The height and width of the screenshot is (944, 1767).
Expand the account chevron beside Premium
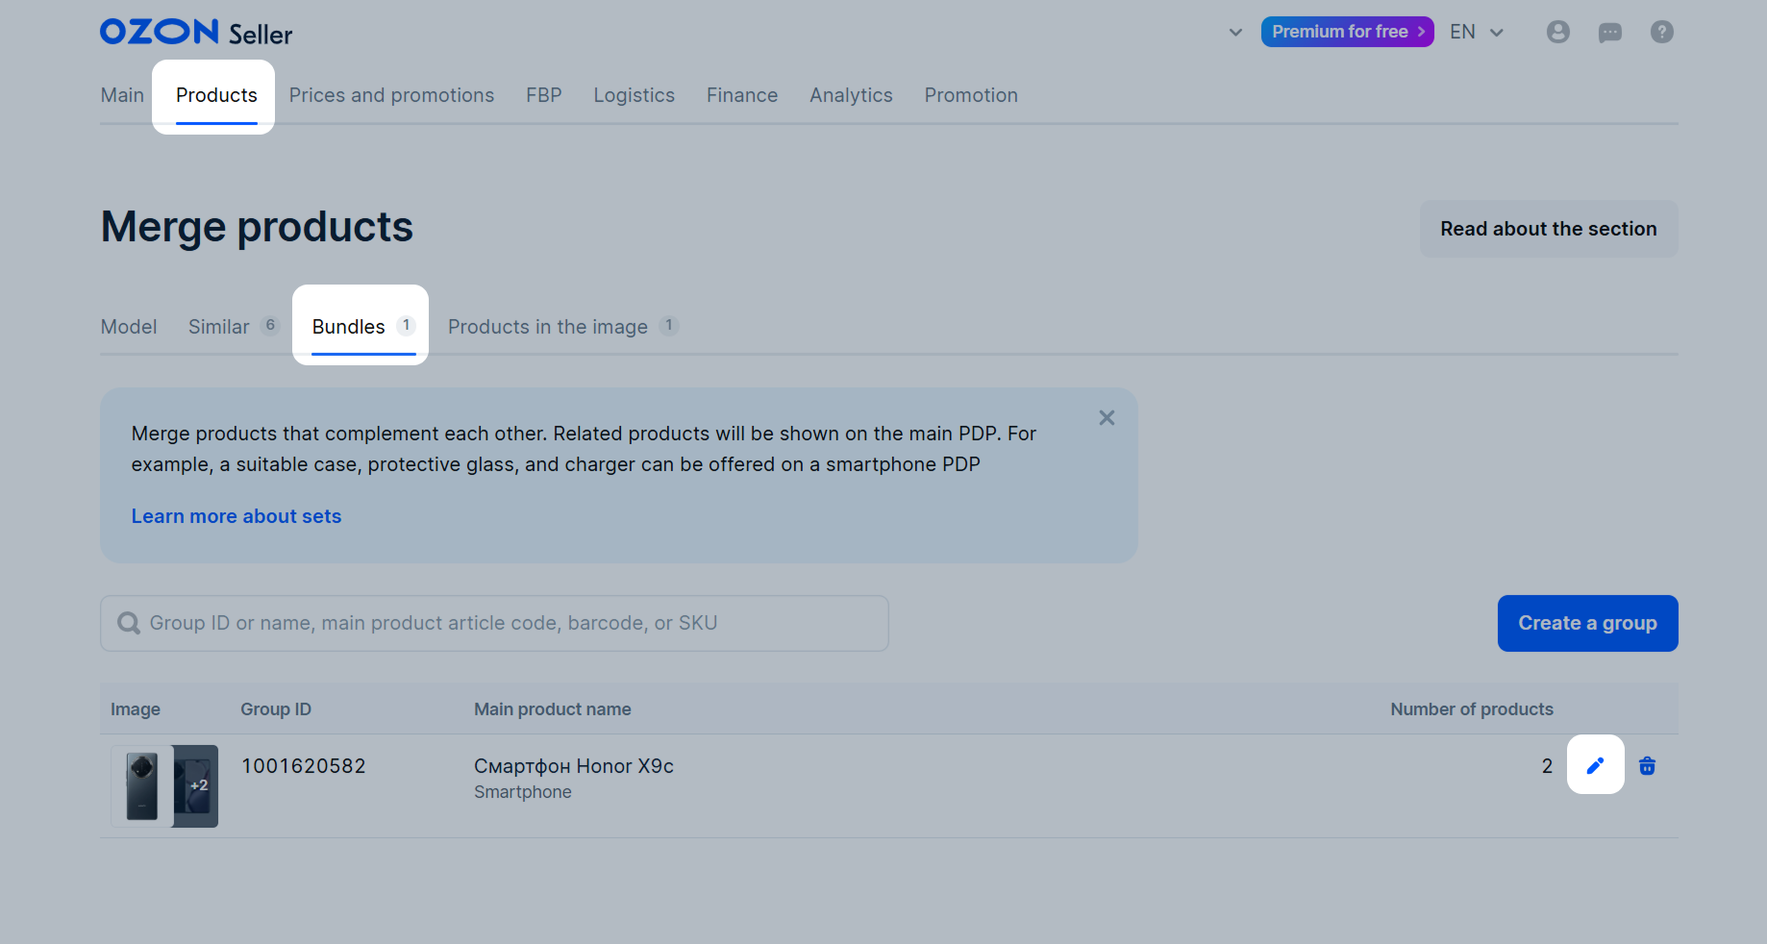pyautogui.click(x=1235, y=32)
